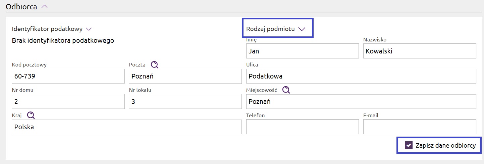Click the empty Telefon field

(302, 127)
